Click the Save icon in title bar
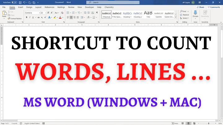This screenshot has height=125, width=223. pos(20,2)
